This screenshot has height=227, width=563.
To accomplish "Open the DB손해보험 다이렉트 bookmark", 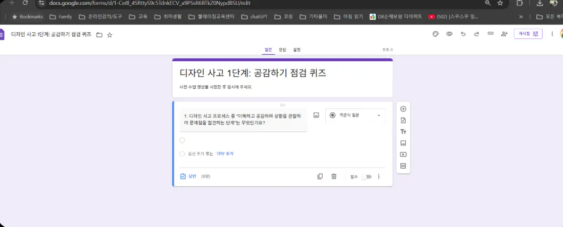I will pos(396,17).
